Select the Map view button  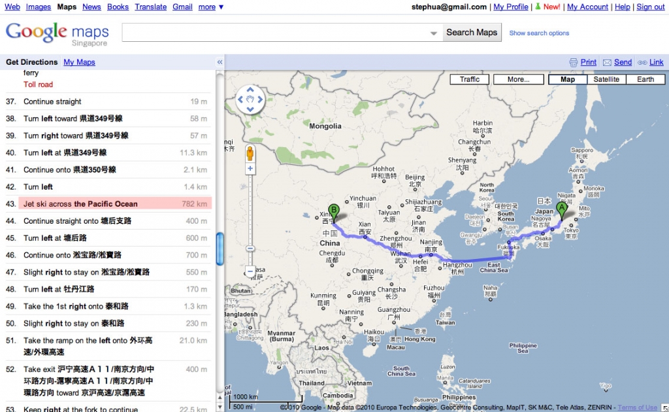tap(568, 79)
